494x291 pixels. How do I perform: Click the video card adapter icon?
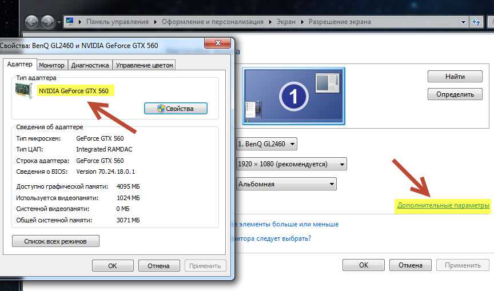23,91
